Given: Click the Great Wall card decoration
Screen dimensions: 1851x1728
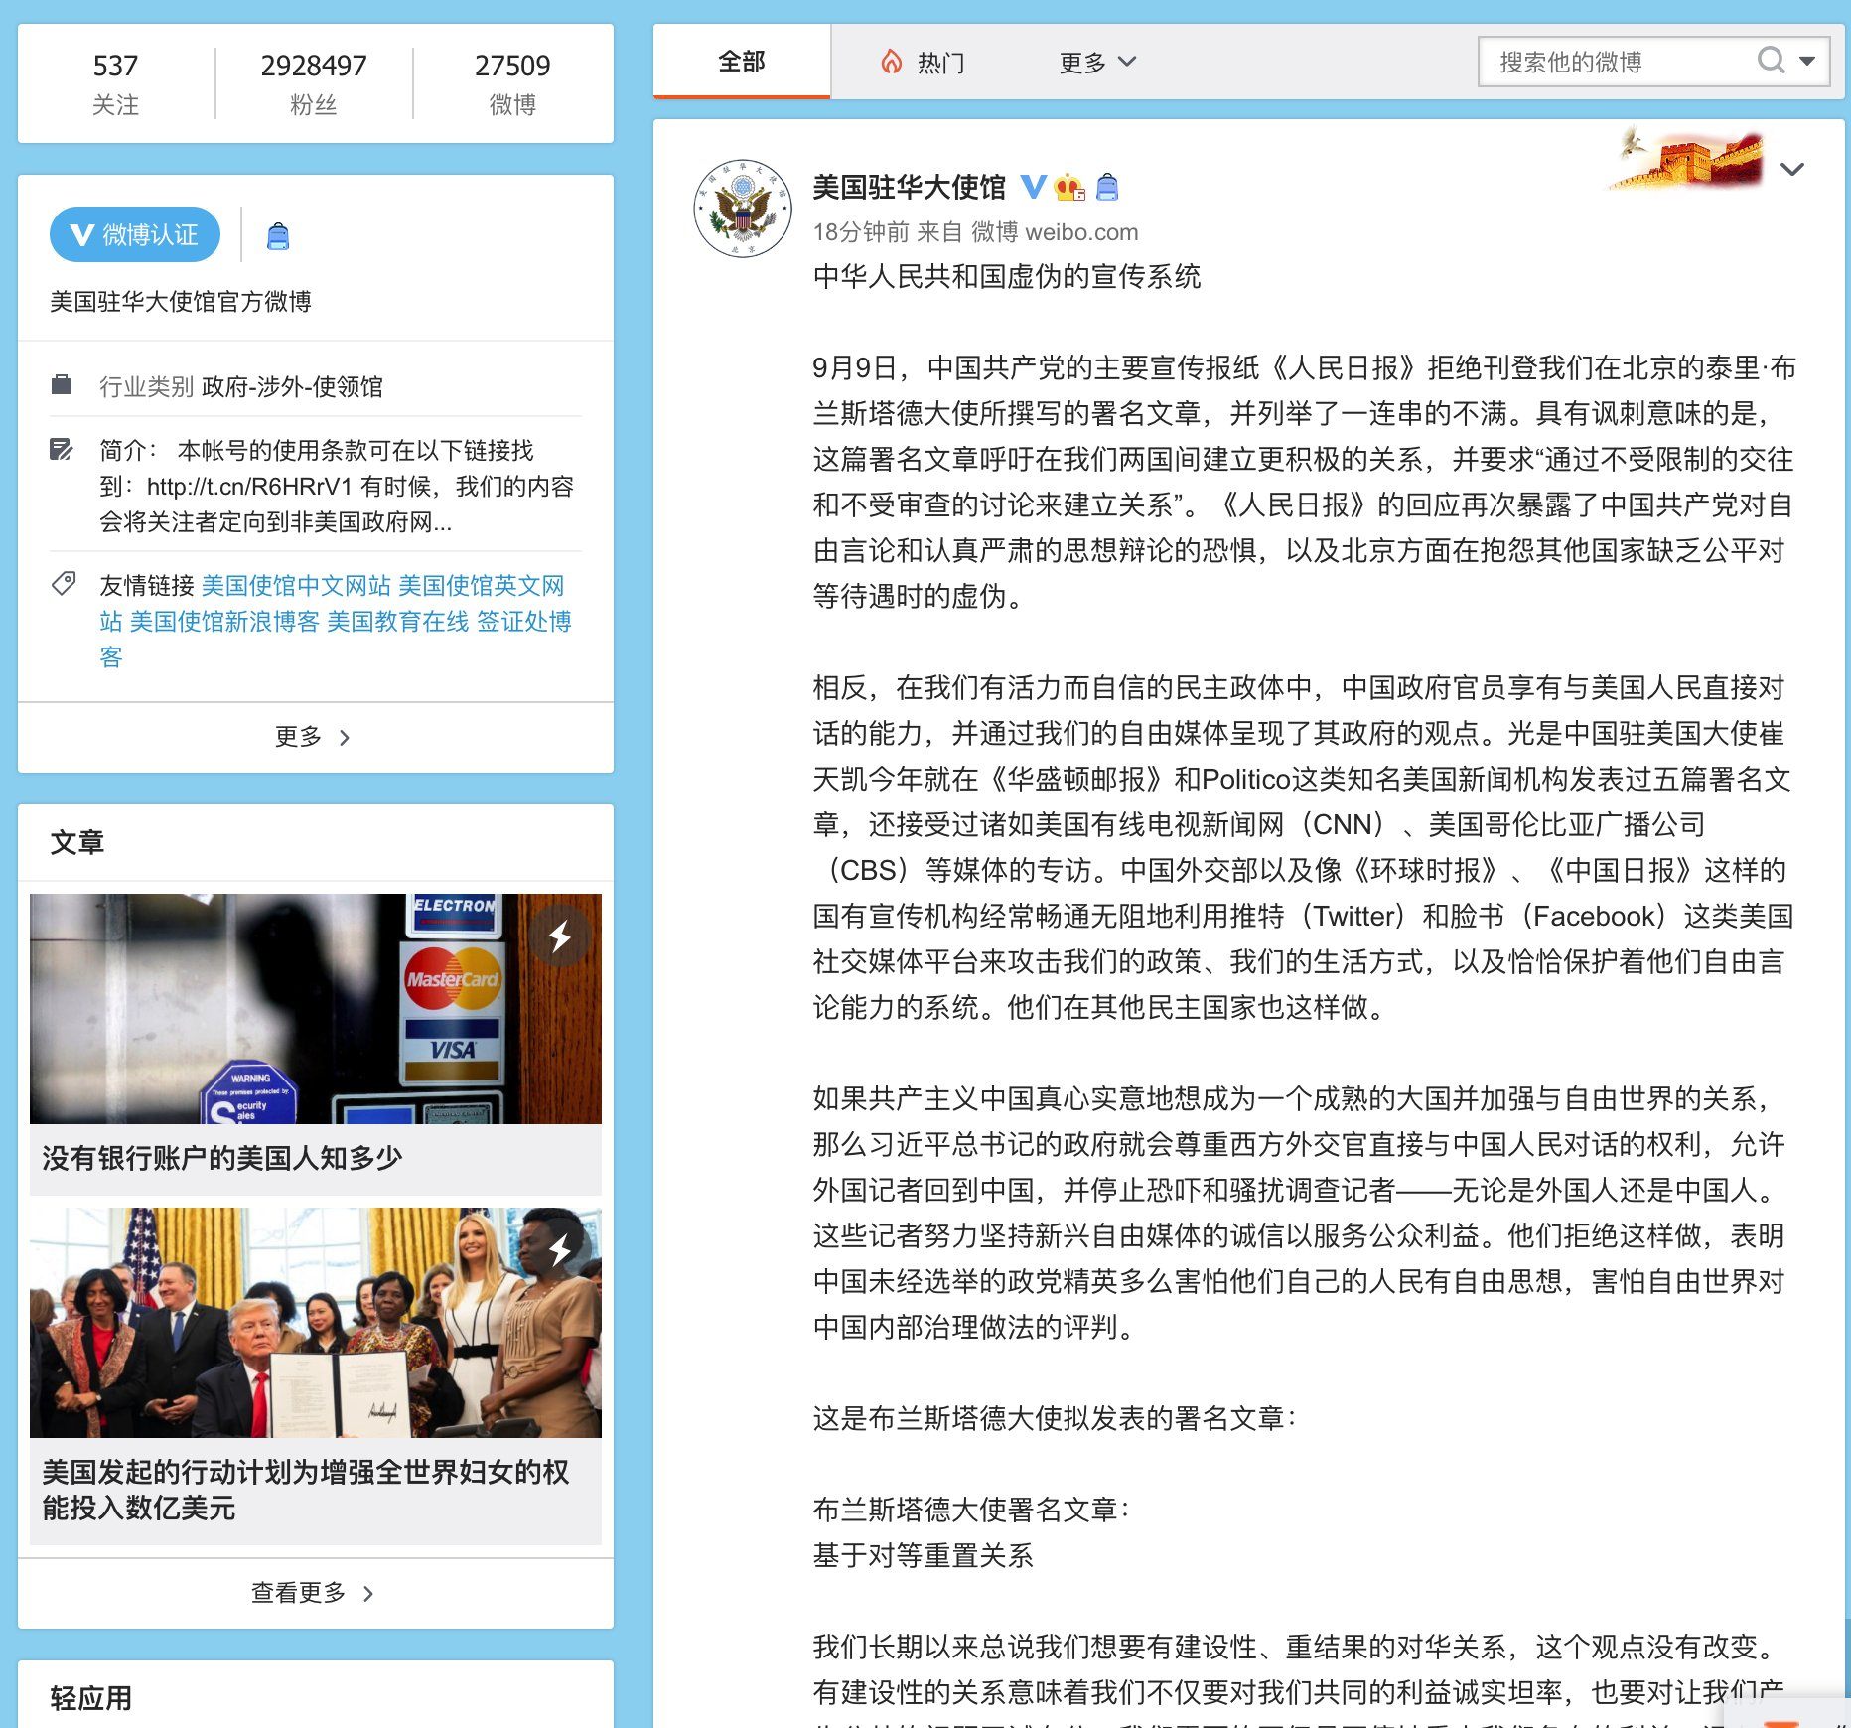Looking at the screenshot, I should [x=1686, y=158].
